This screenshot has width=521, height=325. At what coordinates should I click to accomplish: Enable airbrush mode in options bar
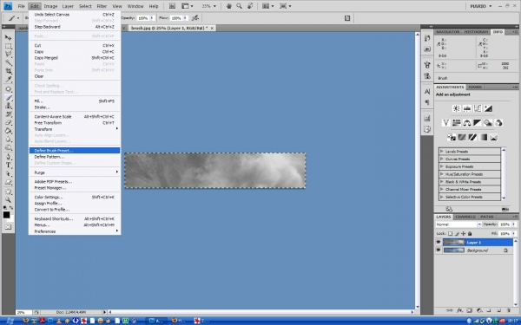pyautogui.click(x=195, y=18)
